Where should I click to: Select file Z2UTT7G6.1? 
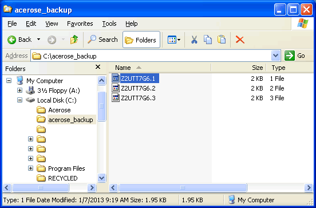click(138, 79)
